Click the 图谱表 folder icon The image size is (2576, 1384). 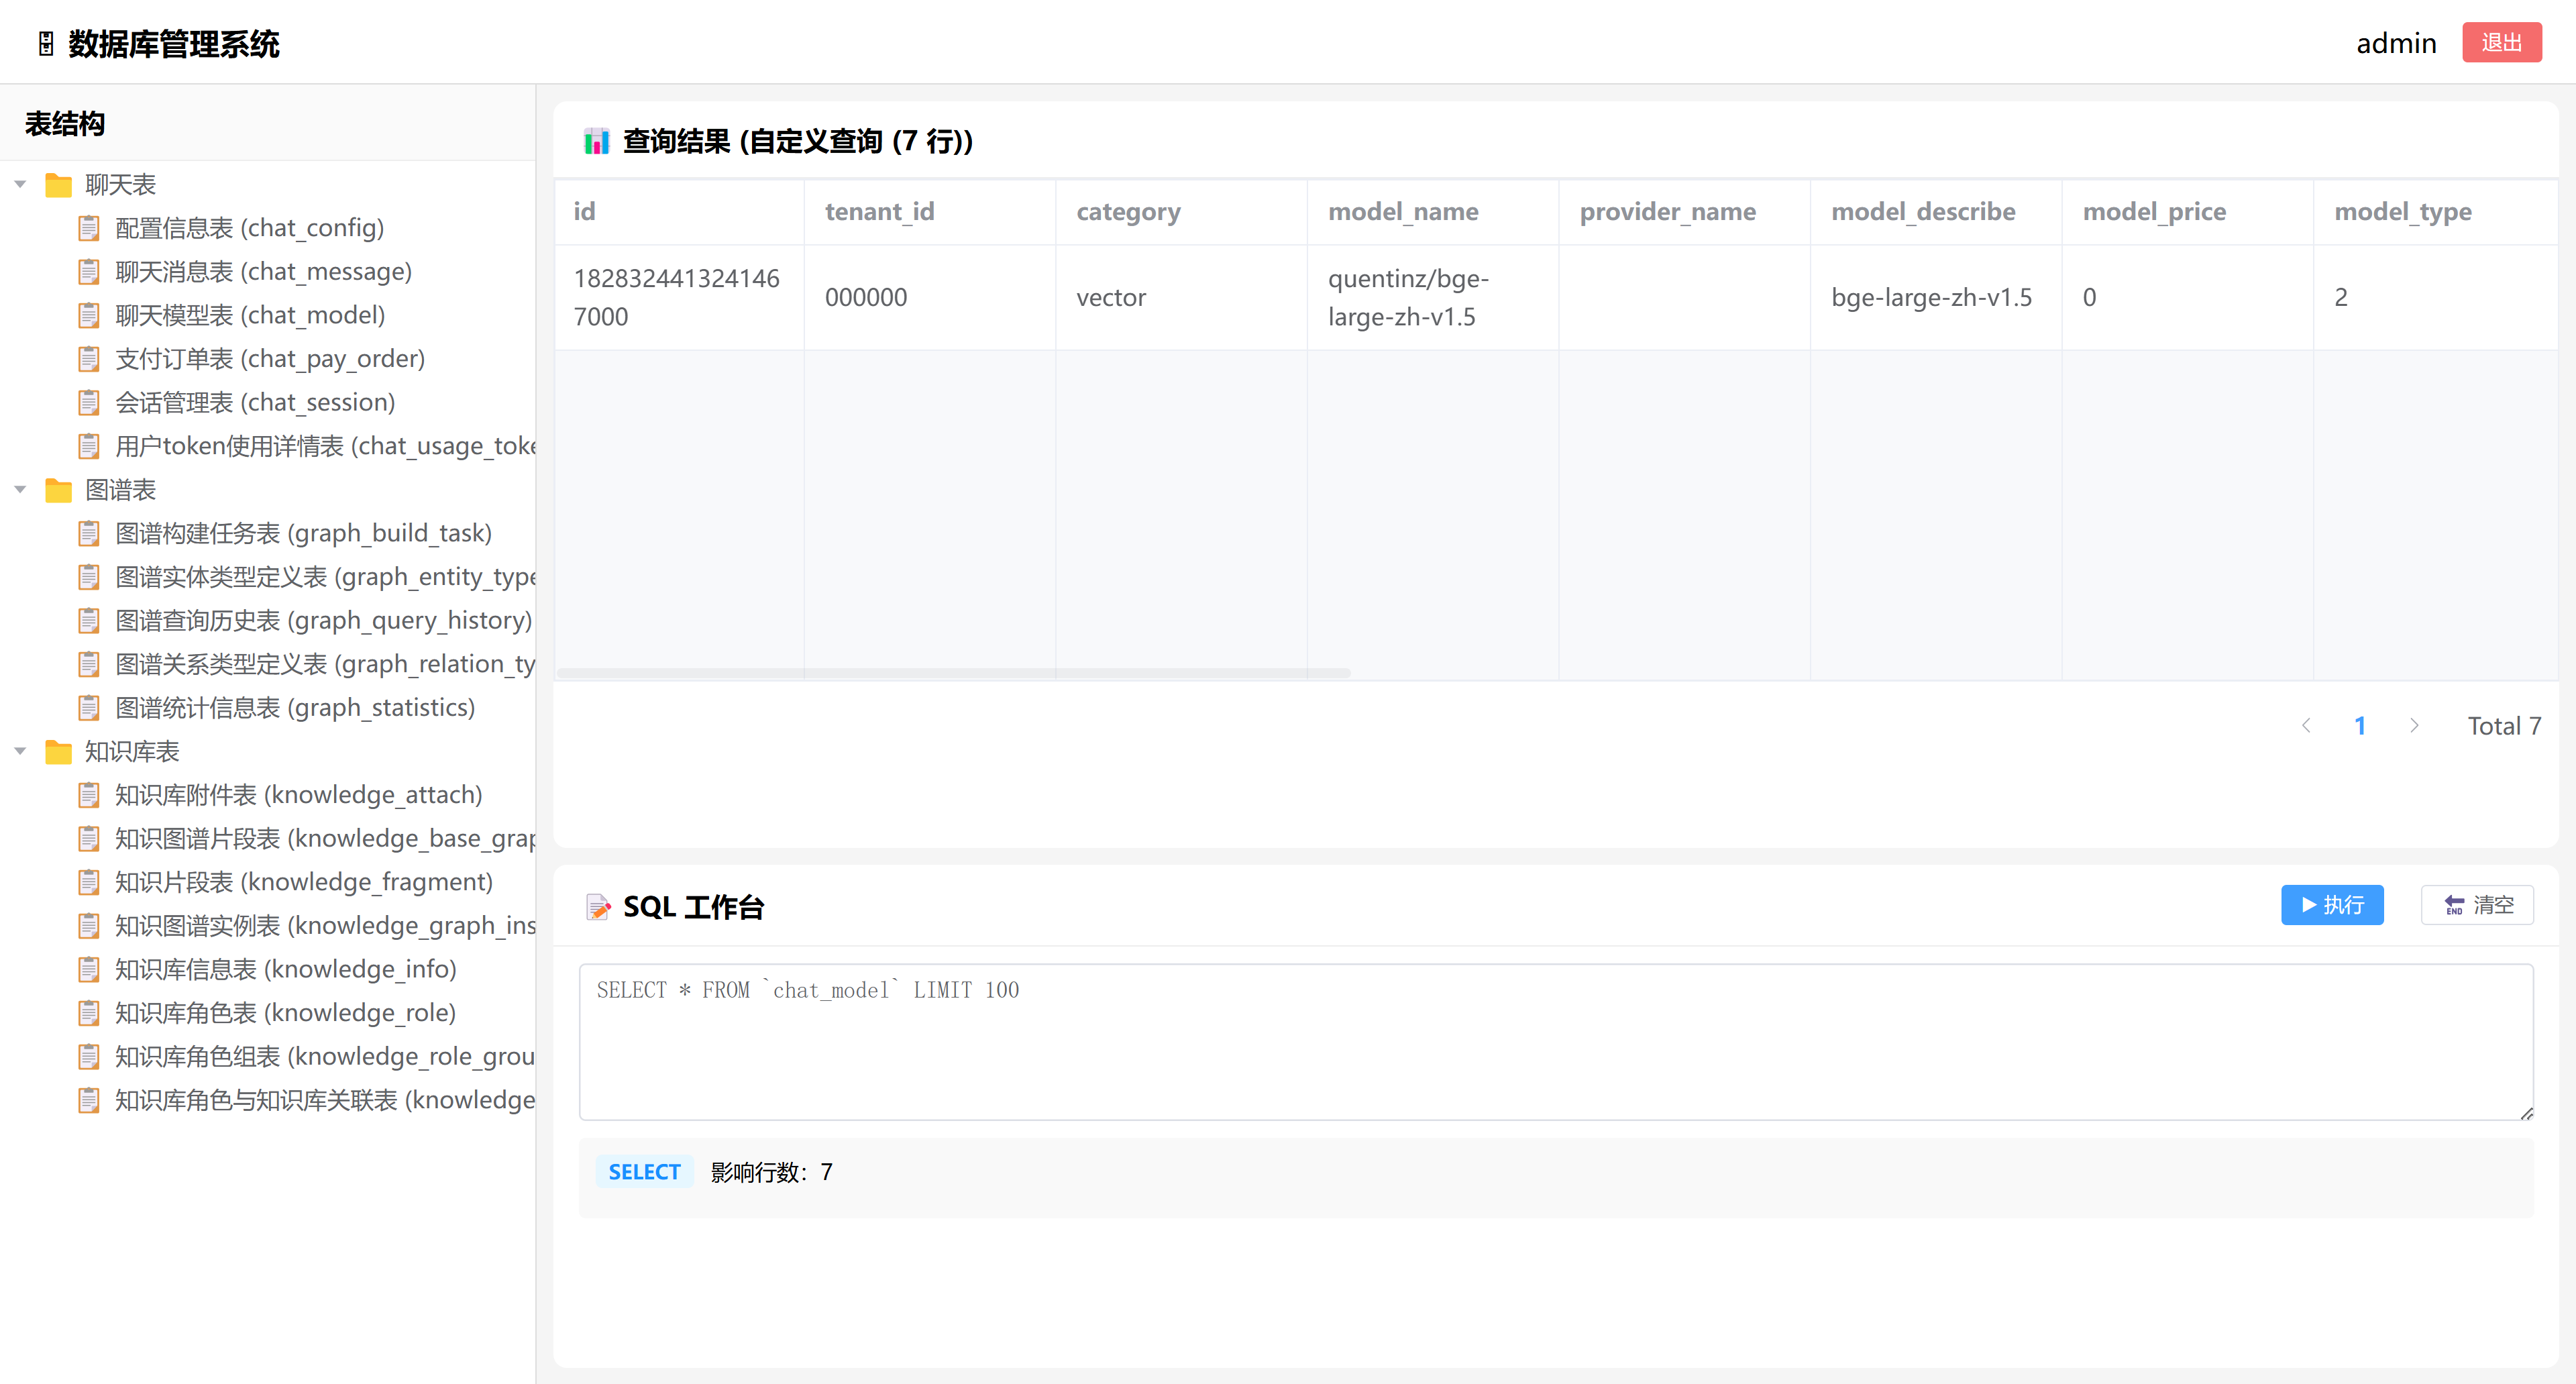coord(59,490)
